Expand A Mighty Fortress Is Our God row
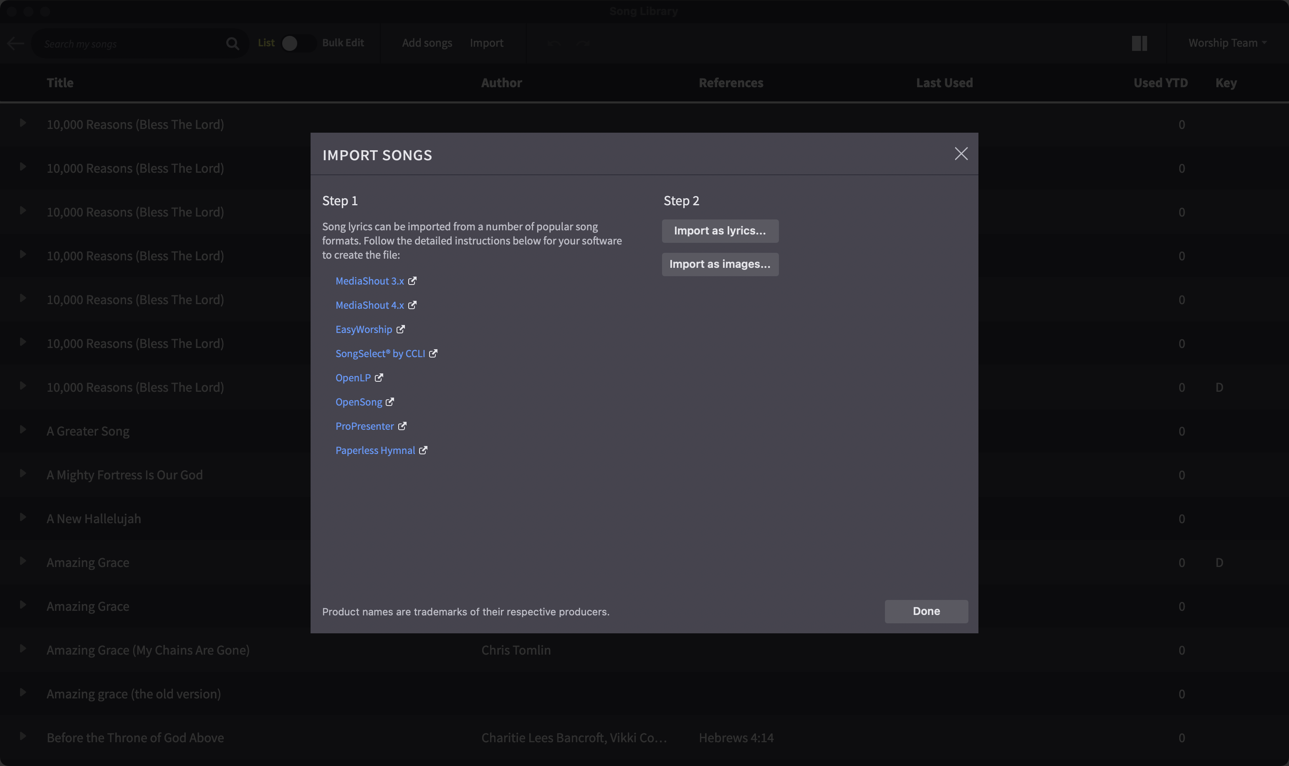Viewport: 1289px width, 766px height. pyautogui.click(x=23, y=474)
